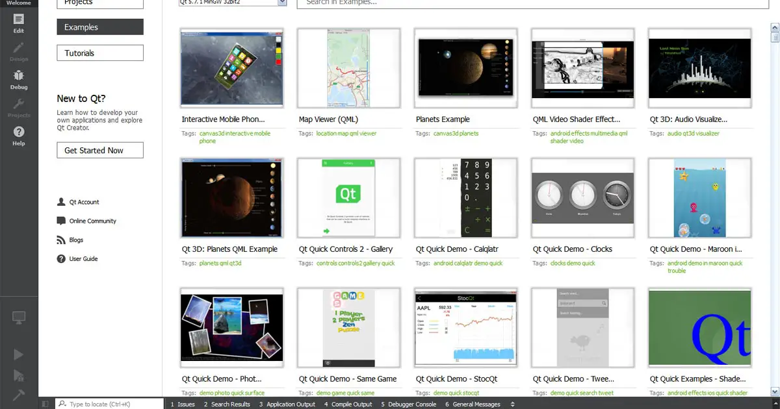Open the Planets Example thumbnail
The image size is (780, 409).
[466, 68]
